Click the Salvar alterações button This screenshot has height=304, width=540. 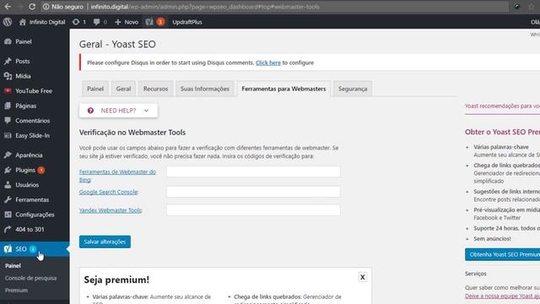tap(105, 242)
